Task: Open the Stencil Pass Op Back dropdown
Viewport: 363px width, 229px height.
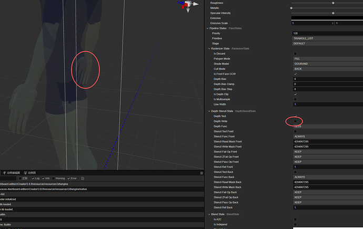Action: pyautogui.click(x=328, y=203)
